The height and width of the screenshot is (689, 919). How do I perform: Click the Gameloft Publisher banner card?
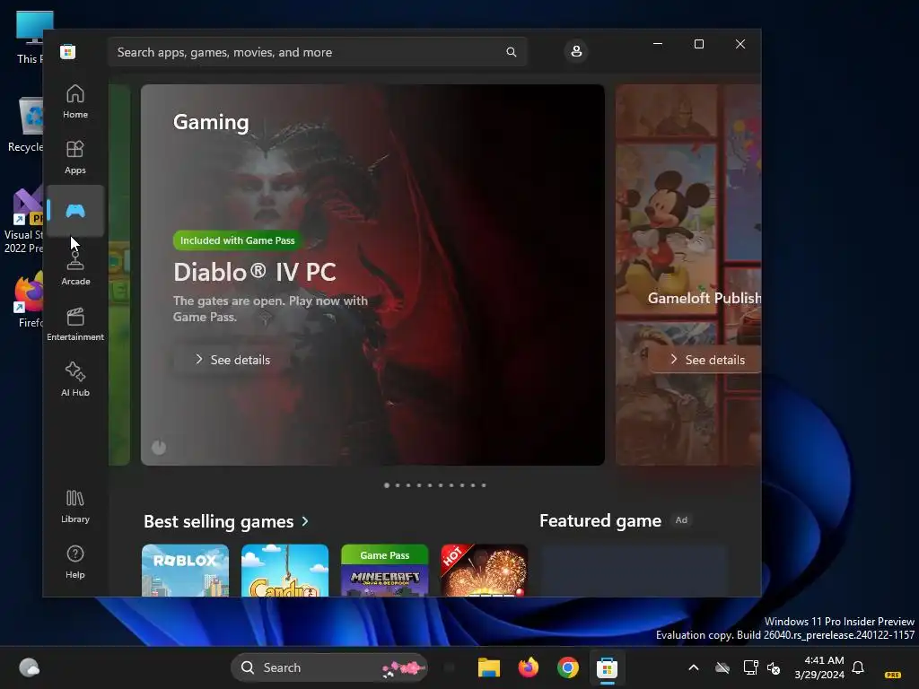(688, 275)
